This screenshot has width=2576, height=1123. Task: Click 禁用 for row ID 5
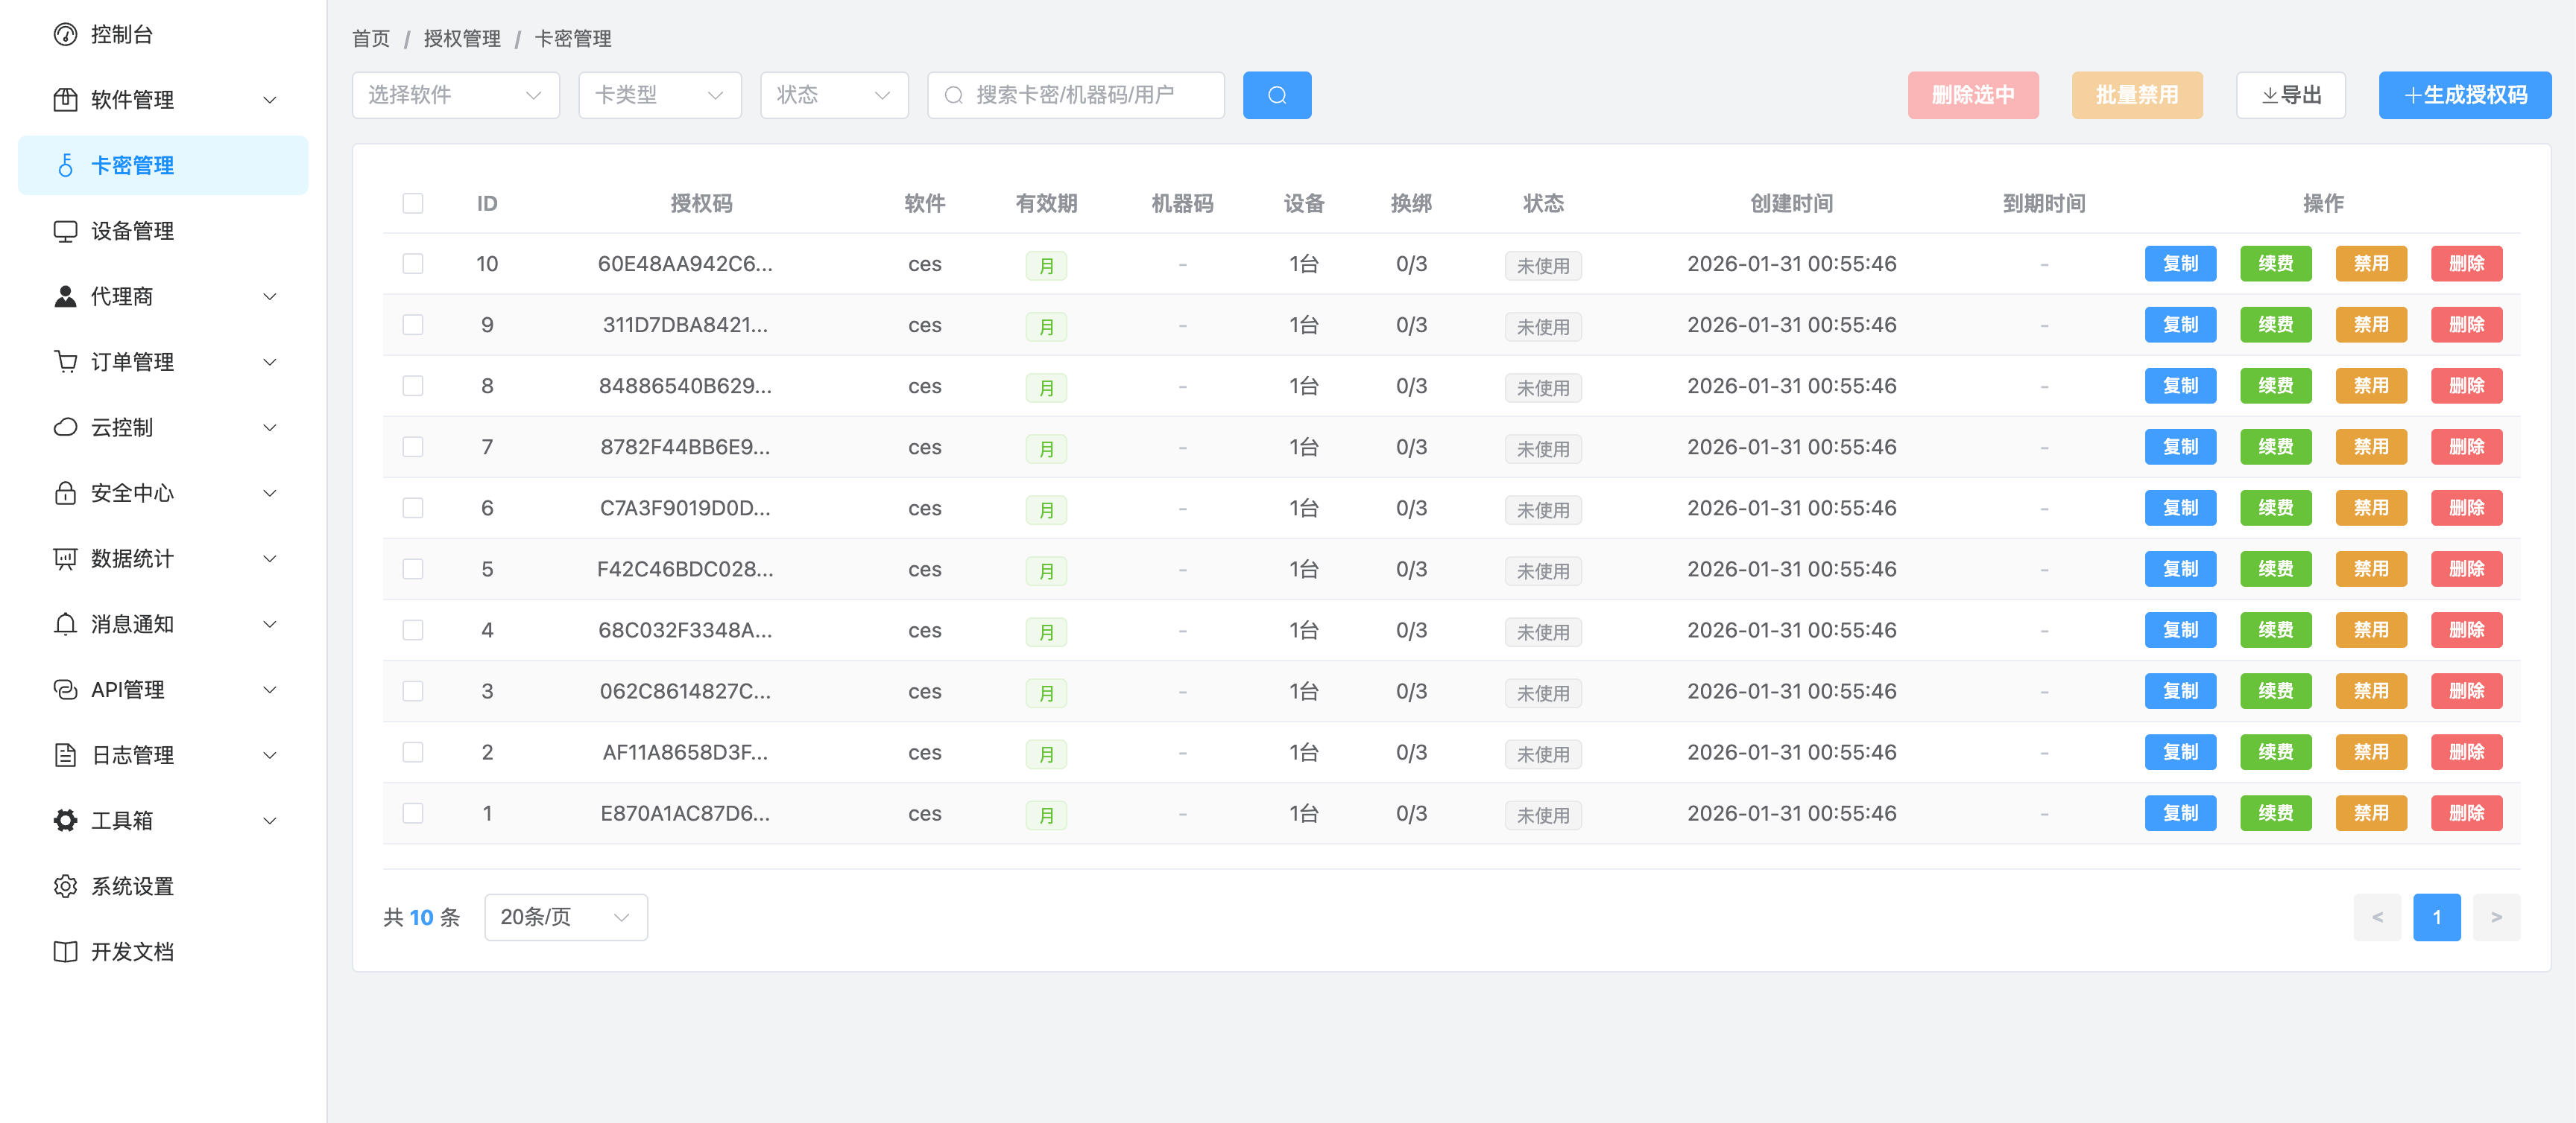click(x=2370, y=570)
